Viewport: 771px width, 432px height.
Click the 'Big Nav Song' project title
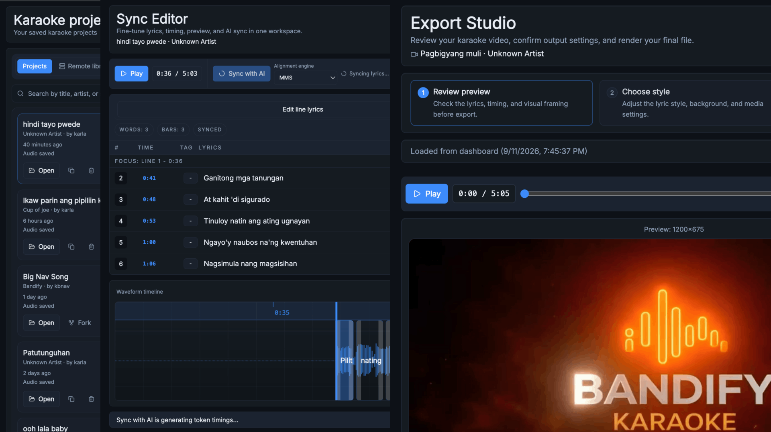pos(46,277)
